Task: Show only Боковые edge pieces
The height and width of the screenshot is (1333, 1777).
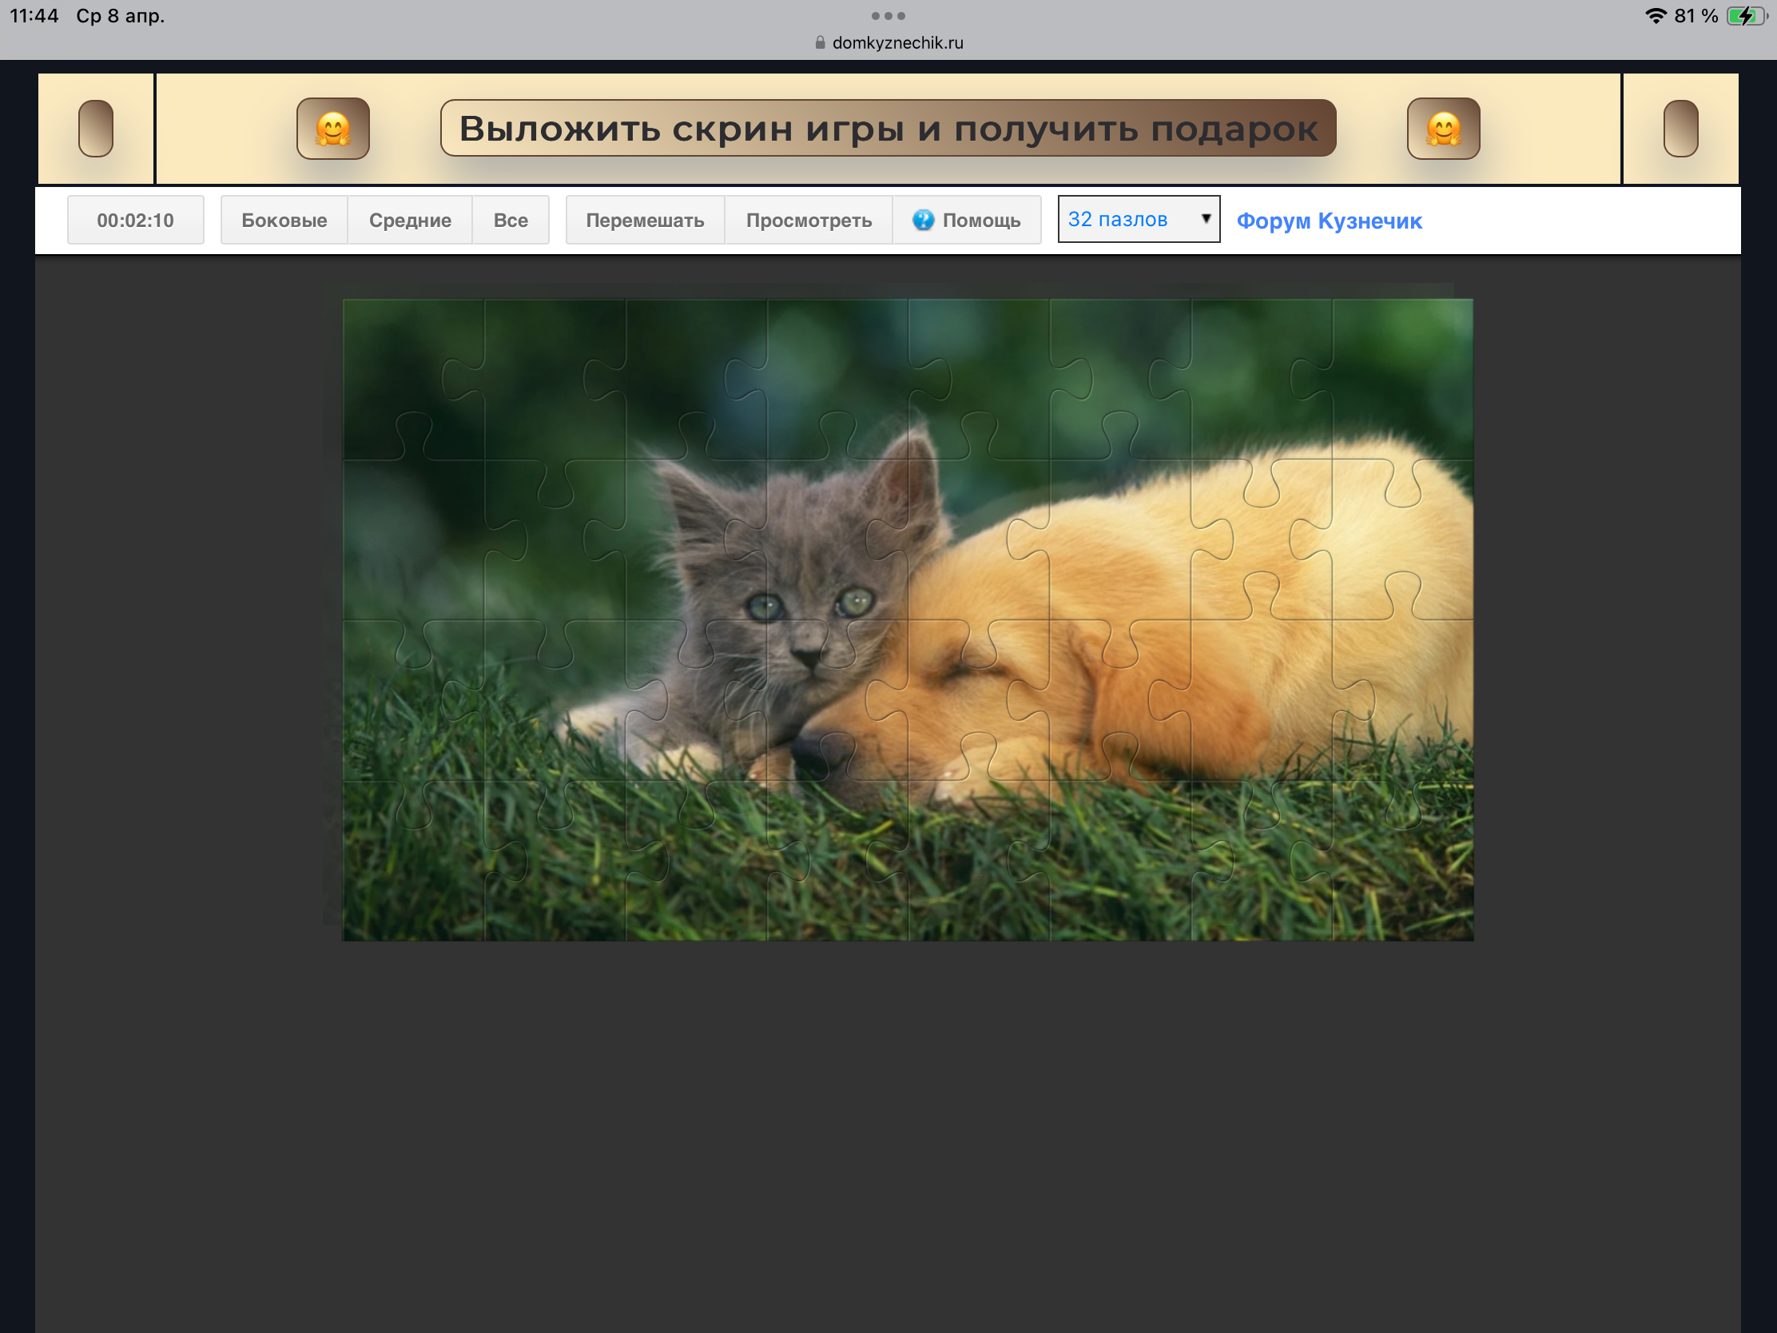Action: [x=284, y=220]
